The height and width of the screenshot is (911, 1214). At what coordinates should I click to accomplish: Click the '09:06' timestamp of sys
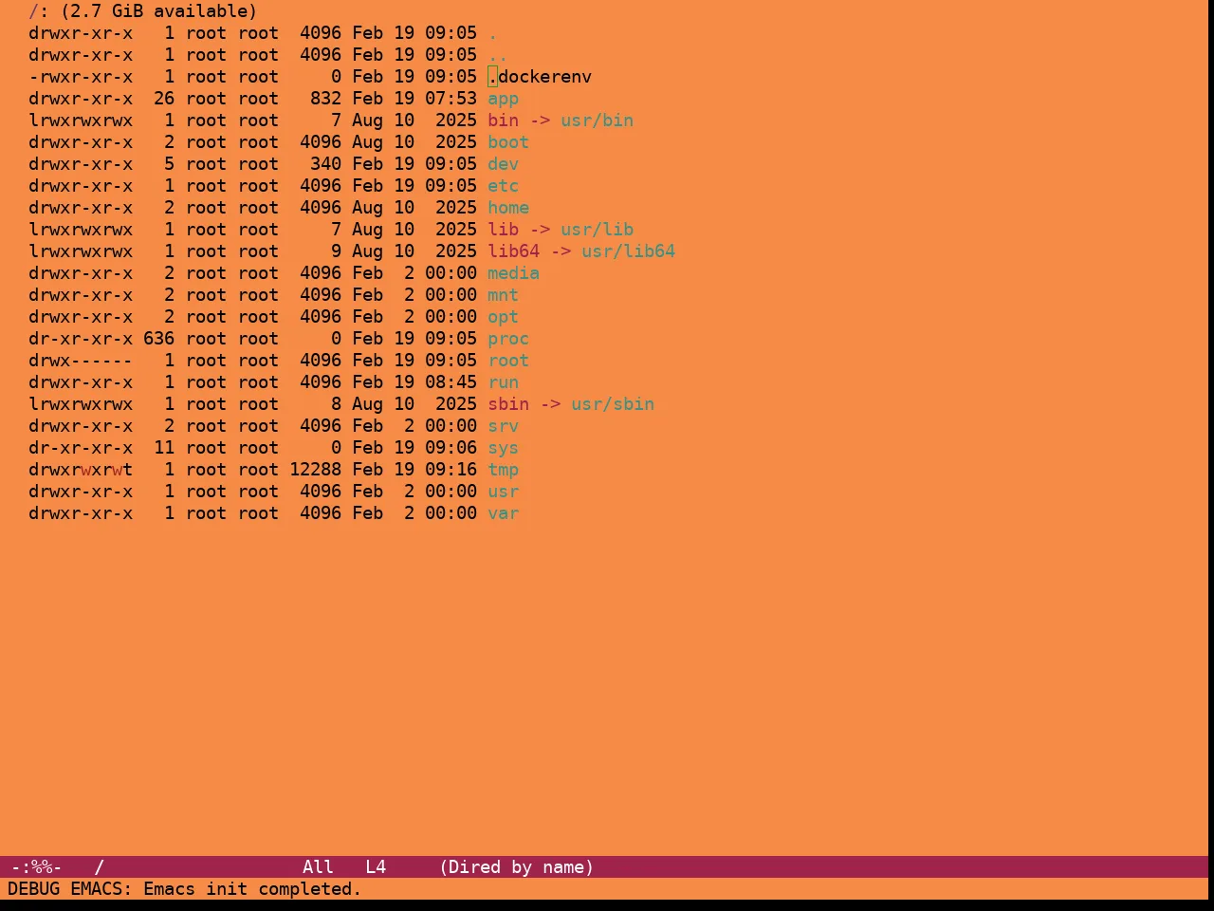(x=451, y=448)
